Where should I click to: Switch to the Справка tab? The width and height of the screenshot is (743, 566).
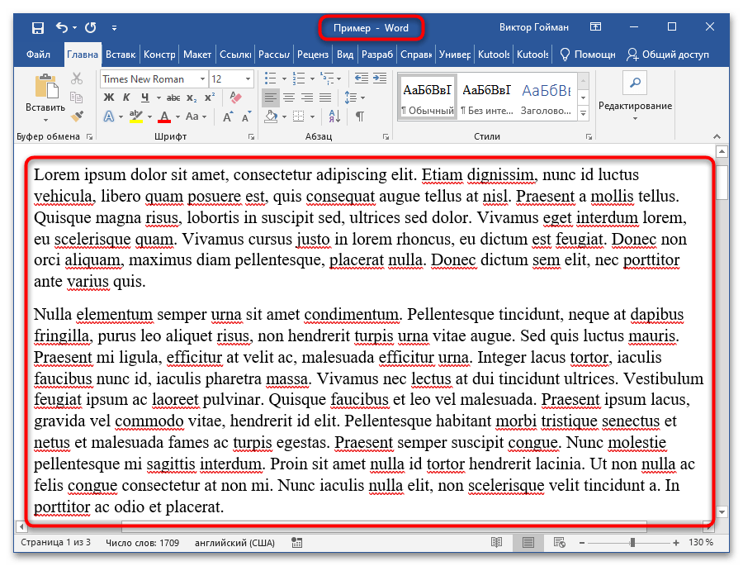click(x=416, y=55)
